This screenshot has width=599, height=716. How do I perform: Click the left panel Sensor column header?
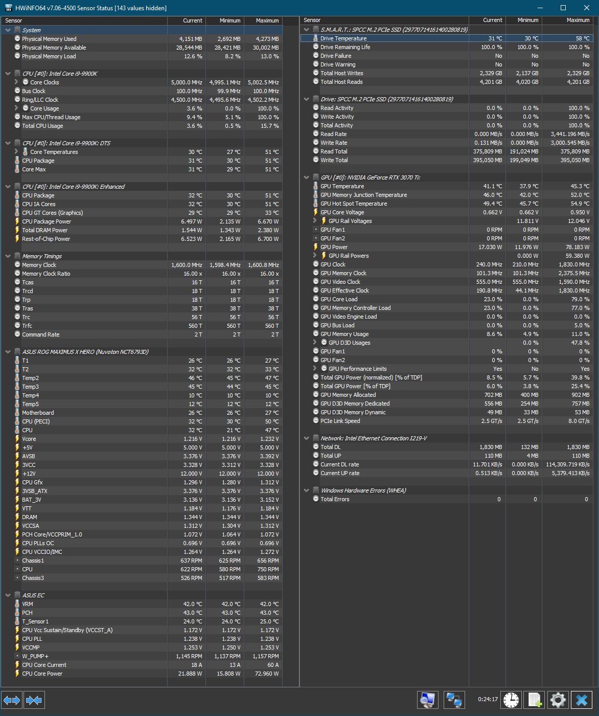click(x=84, y=20)
